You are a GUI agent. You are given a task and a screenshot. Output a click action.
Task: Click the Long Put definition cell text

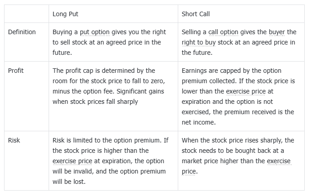109,42
